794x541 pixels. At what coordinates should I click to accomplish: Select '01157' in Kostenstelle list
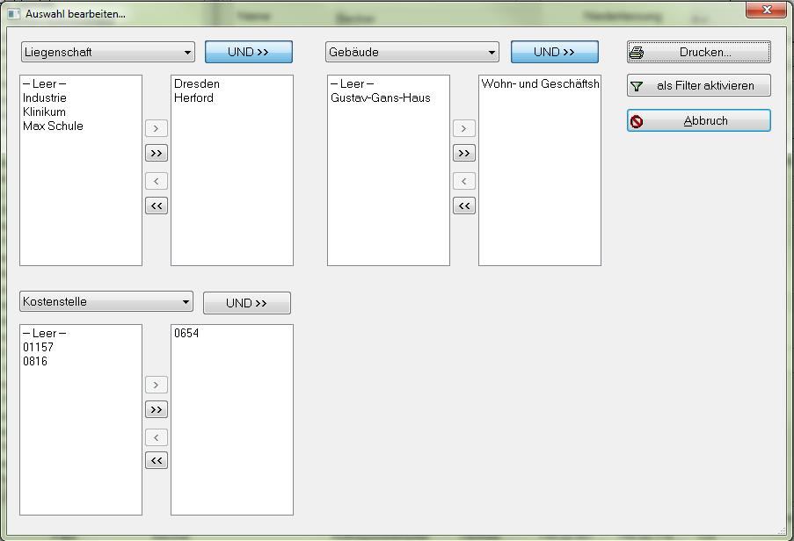tap(38, 348)
